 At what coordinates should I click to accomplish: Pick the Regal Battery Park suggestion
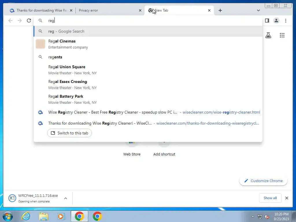pos(148,99)
